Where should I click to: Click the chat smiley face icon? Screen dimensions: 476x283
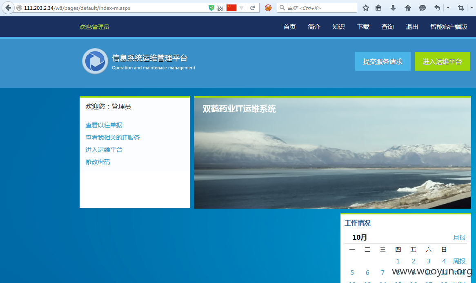click(422, 8)
